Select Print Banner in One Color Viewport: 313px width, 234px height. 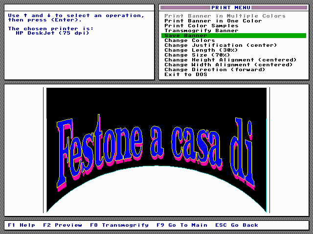tap(213, 21)
